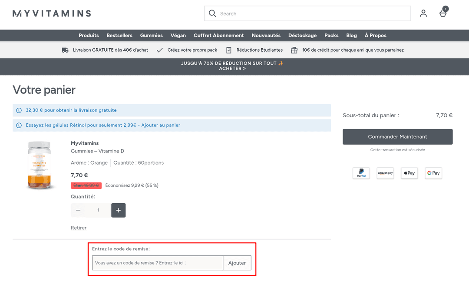The width and height of the screenshot is (469, 281).
Task: Click the Votre panier heading
Action: coord(44,90)
